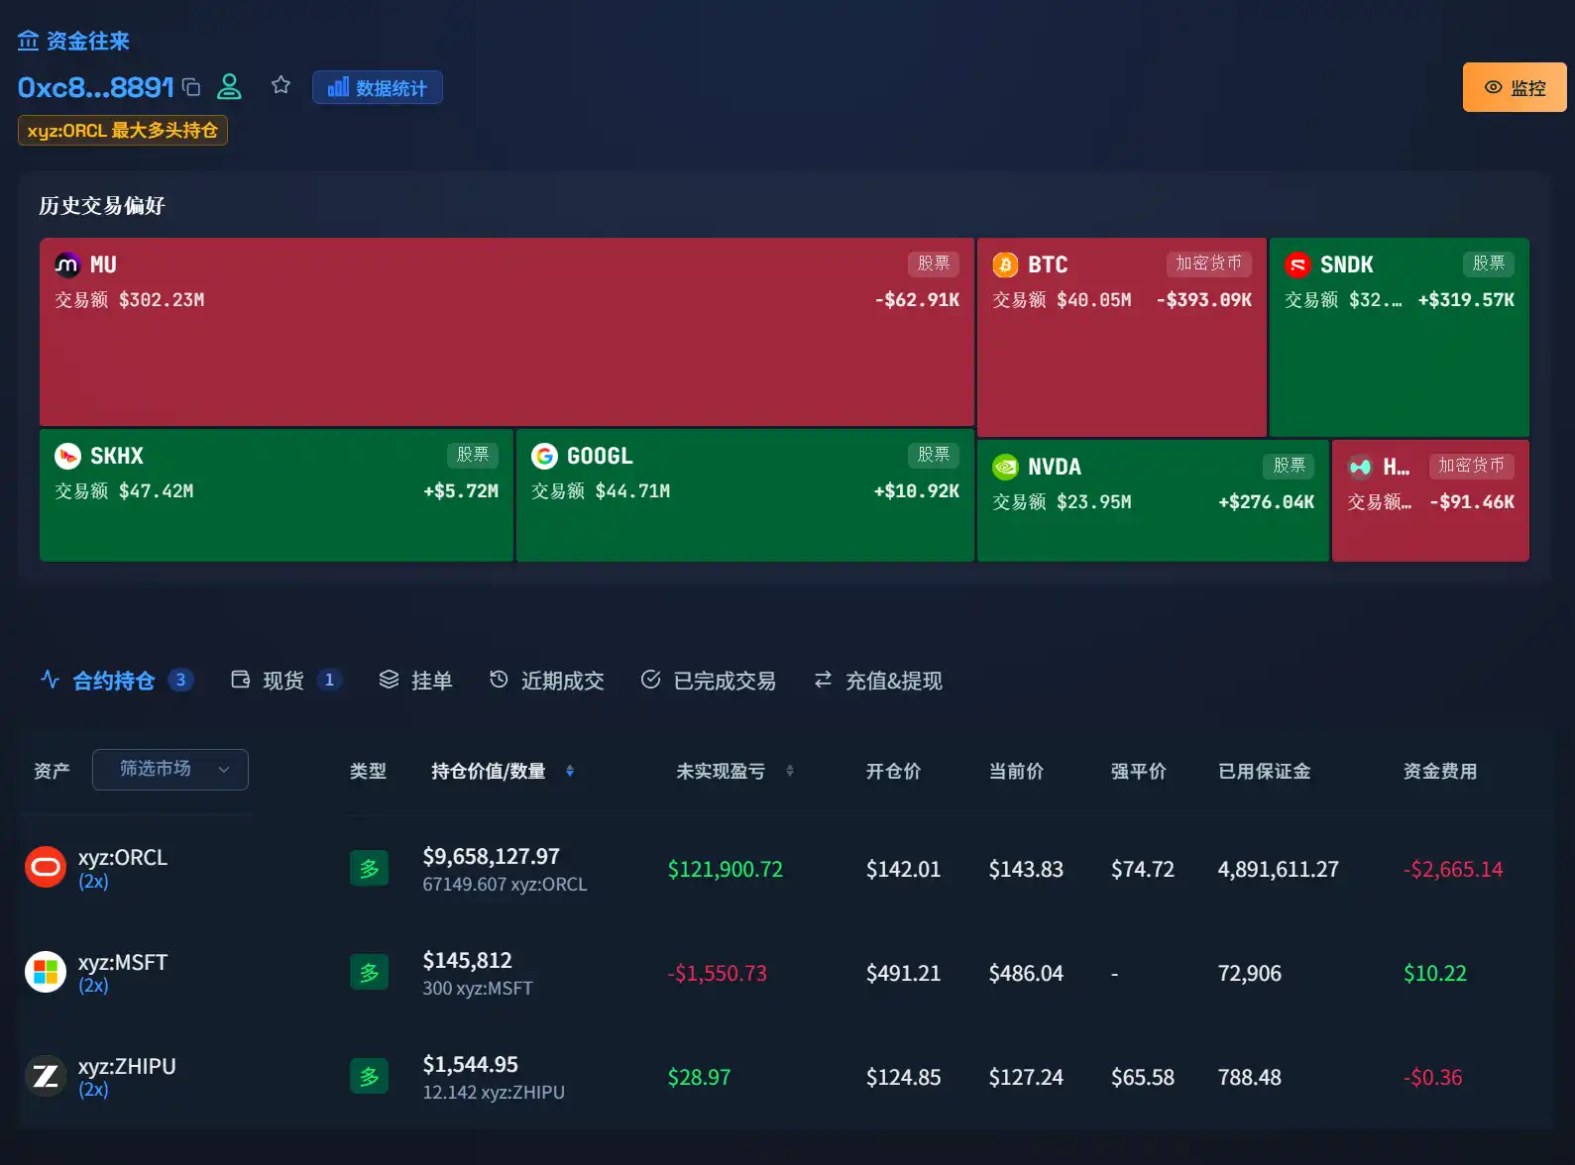
Task: Open the user profile icon
Action: [x=229, y=86]
